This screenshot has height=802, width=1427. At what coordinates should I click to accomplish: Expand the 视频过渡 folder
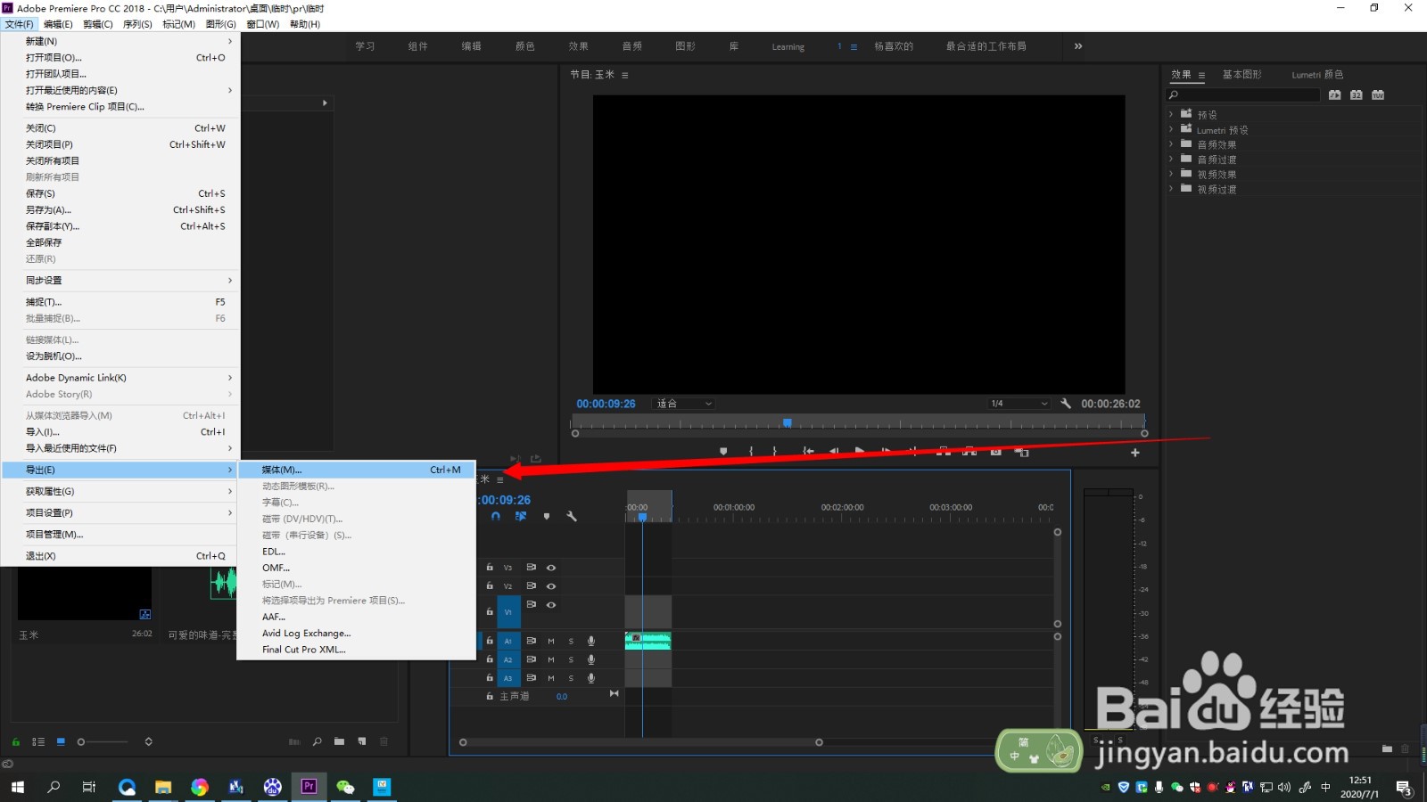tap(1171, 189)
